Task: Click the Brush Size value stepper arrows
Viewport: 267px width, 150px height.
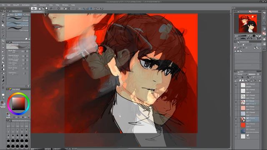Action: [25, 51]
